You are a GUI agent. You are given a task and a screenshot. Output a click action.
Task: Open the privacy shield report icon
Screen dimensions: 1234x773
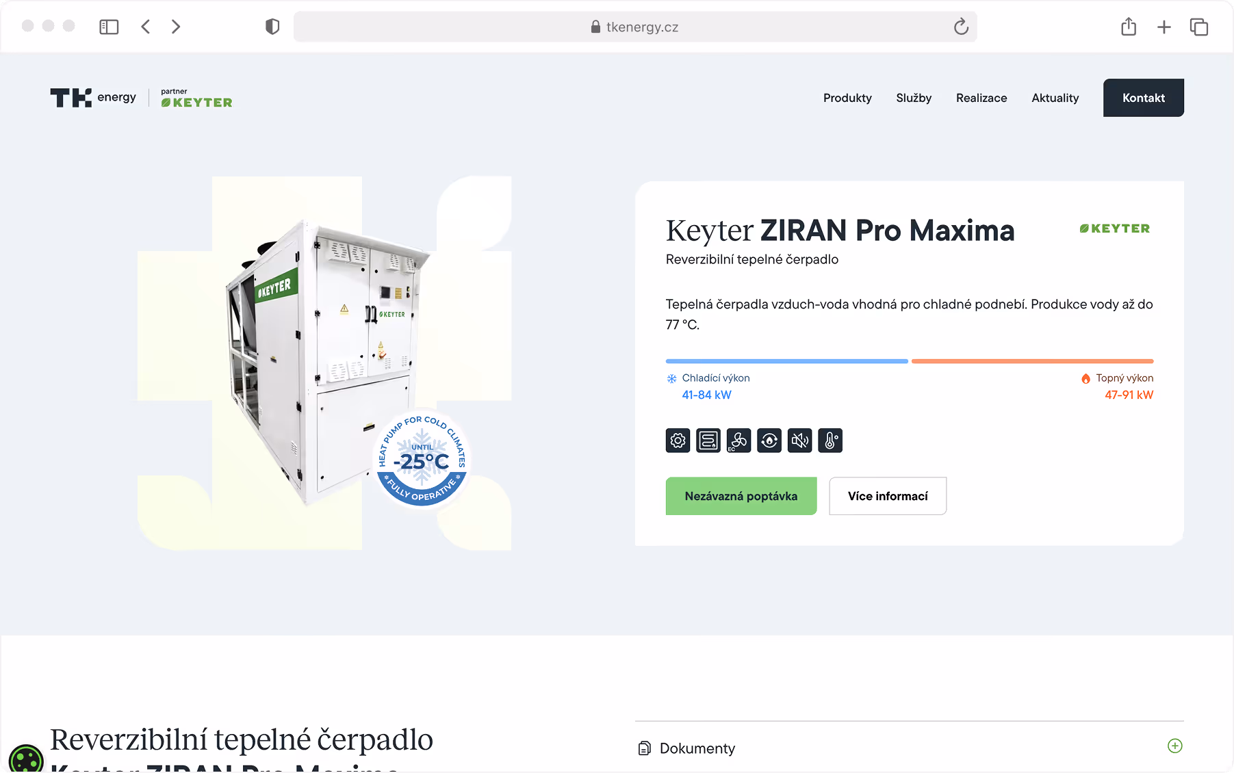point(272,27)
